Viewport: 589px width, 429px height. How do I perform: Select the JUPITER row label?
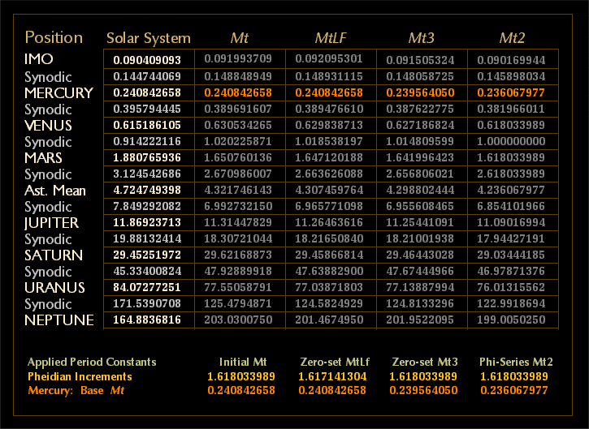tap(51, 223)
